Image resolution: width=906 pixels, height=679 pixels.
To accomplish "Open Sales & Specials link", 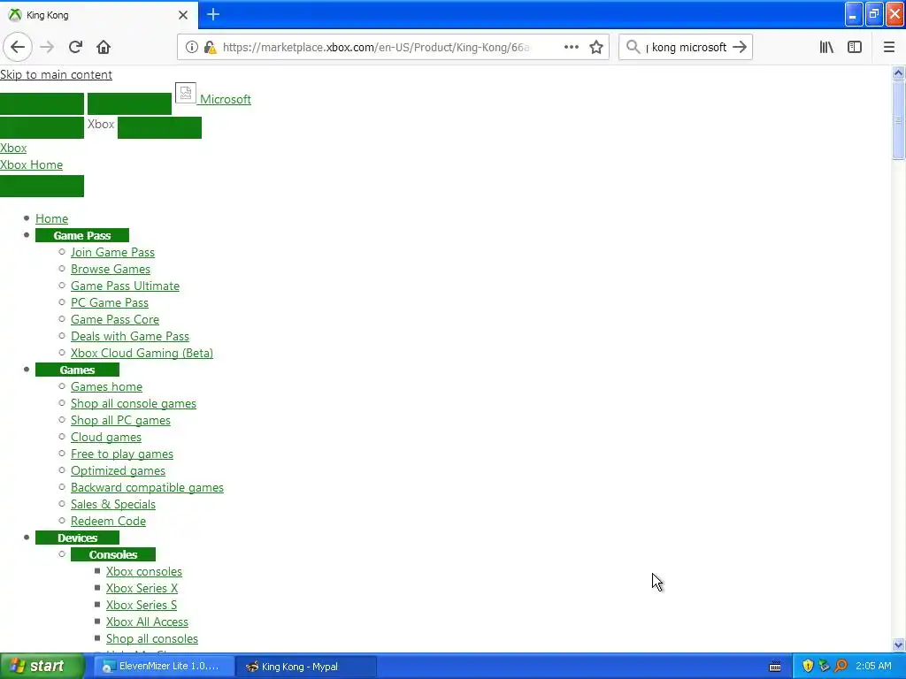I will tap(113, 504).
